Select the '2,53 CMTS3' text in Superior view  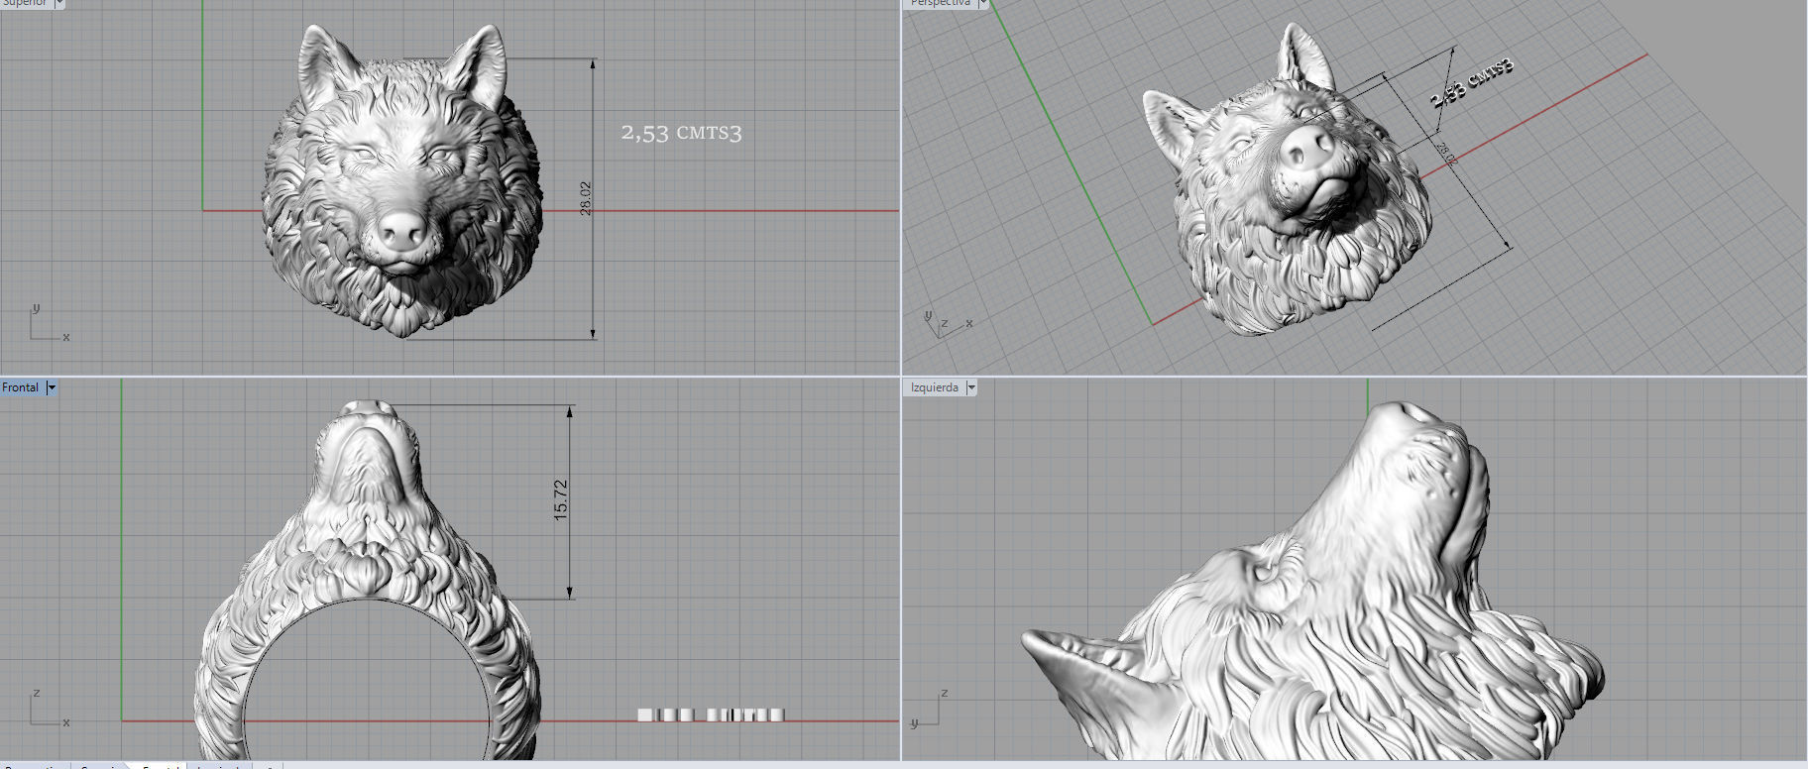(x=681, y=133)
